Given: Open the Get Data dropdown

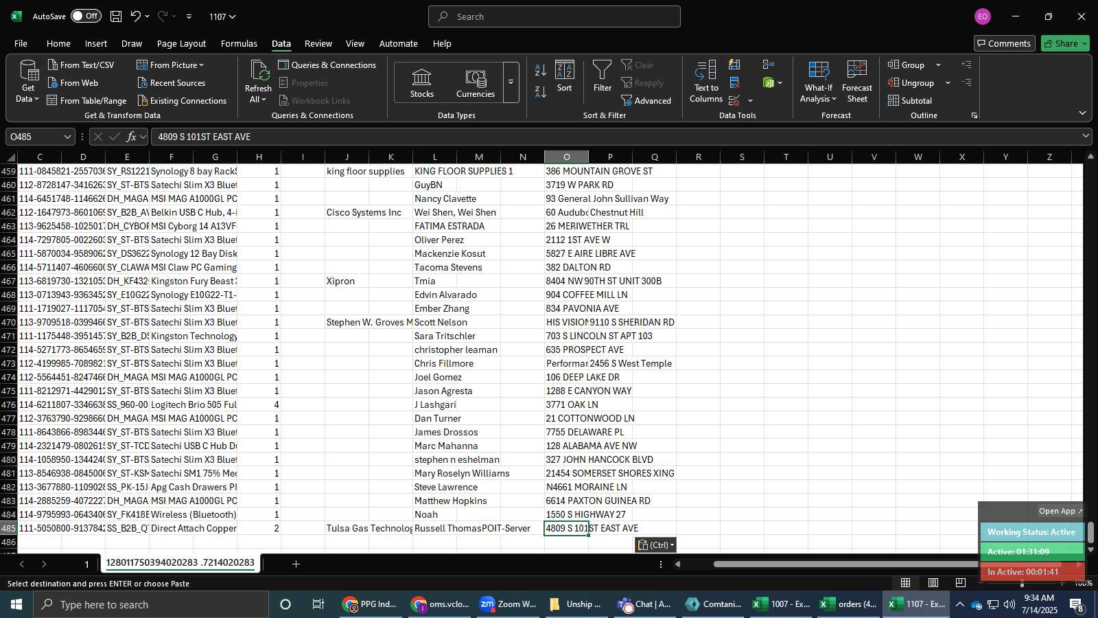Looking at the screenshot, I should (x=28, y=82).
